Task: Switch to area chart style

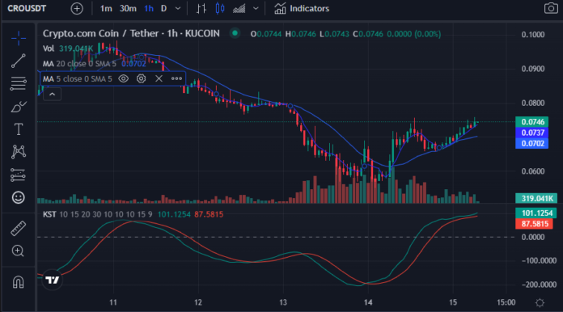Action: (x=239, y=9)
